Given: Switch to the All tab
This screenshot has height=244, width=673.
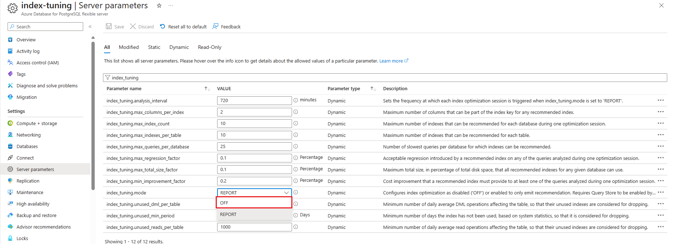Looking at the screenshot, I should (x=107, y=47).
